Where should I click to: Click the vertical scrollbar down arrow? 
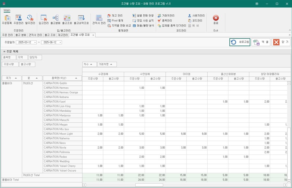pyautogui.click(x=289, y=181)
